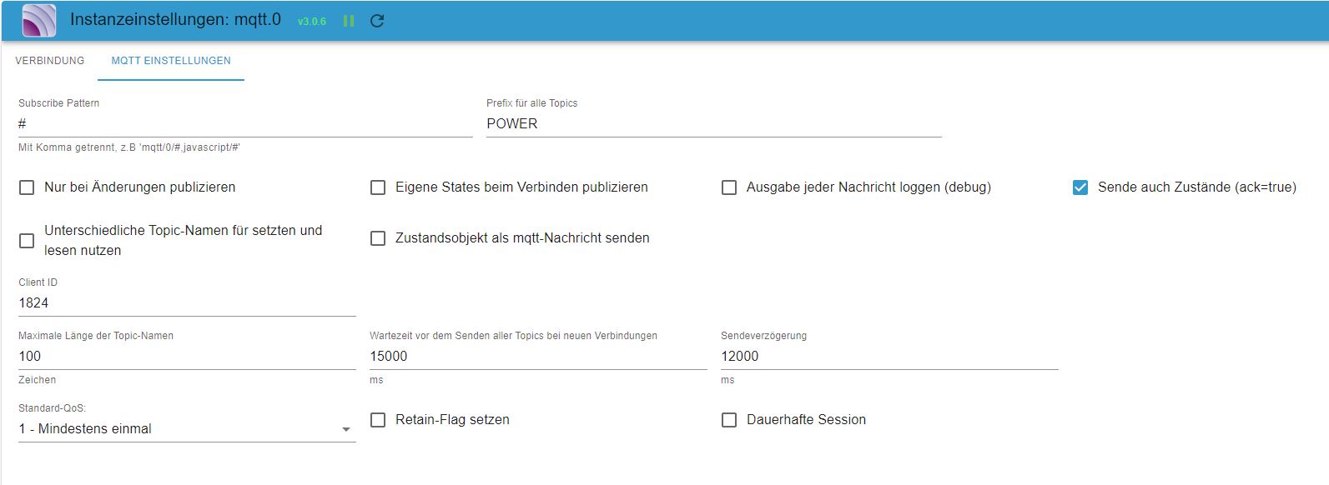
Task: Enable debug logging of every message
Action: (729, 187)
